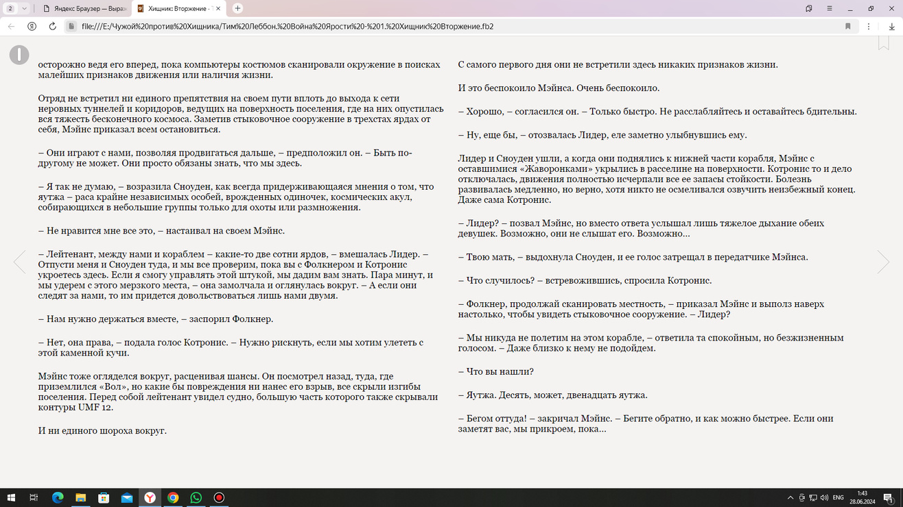Select the Хищник: Вторжение tab

(x=178, y=8)
